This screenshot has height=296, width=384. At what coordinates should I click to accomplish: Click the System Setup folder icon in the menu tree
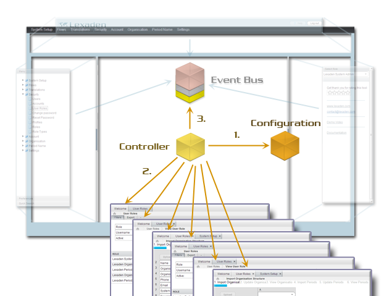27,80
